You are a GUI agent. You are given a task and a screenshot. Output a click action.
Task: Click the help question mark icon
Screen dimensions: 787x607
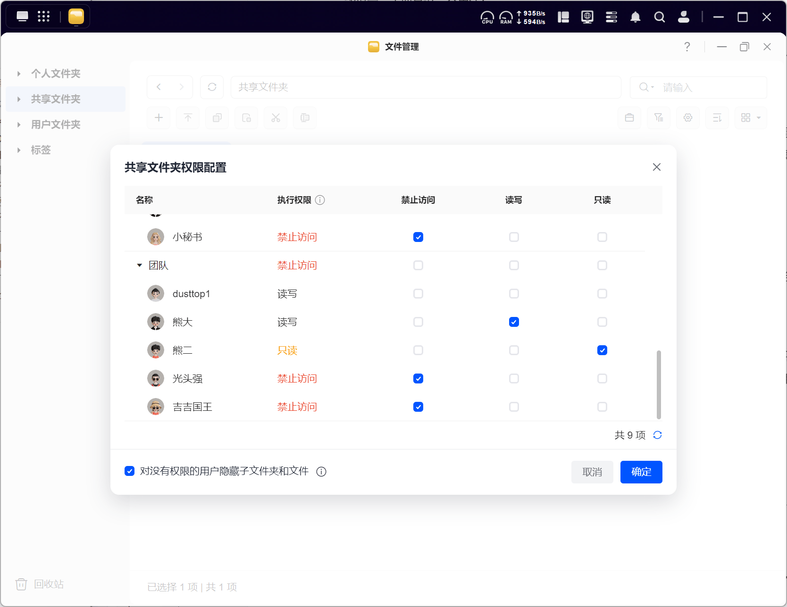tap(687, 47)
